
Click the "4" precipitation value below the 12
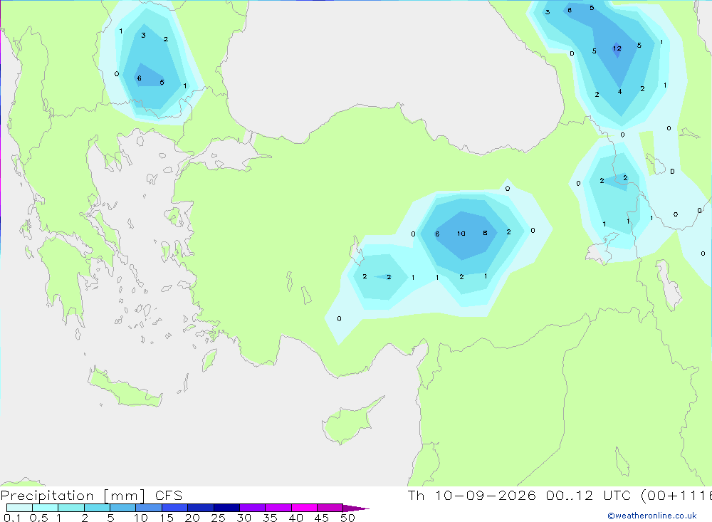(619, 91)
